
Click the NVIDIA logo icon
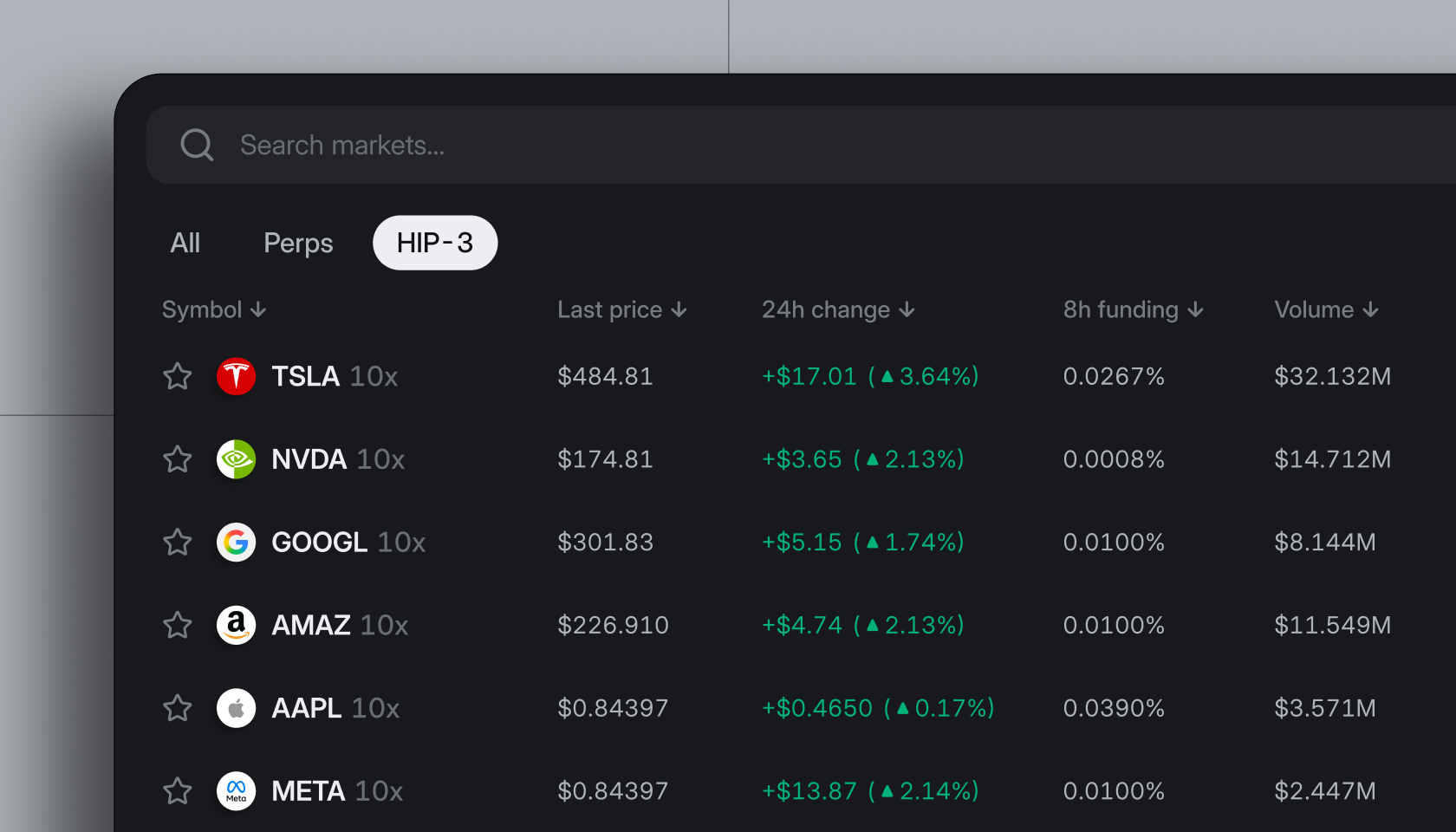[236, 459]
